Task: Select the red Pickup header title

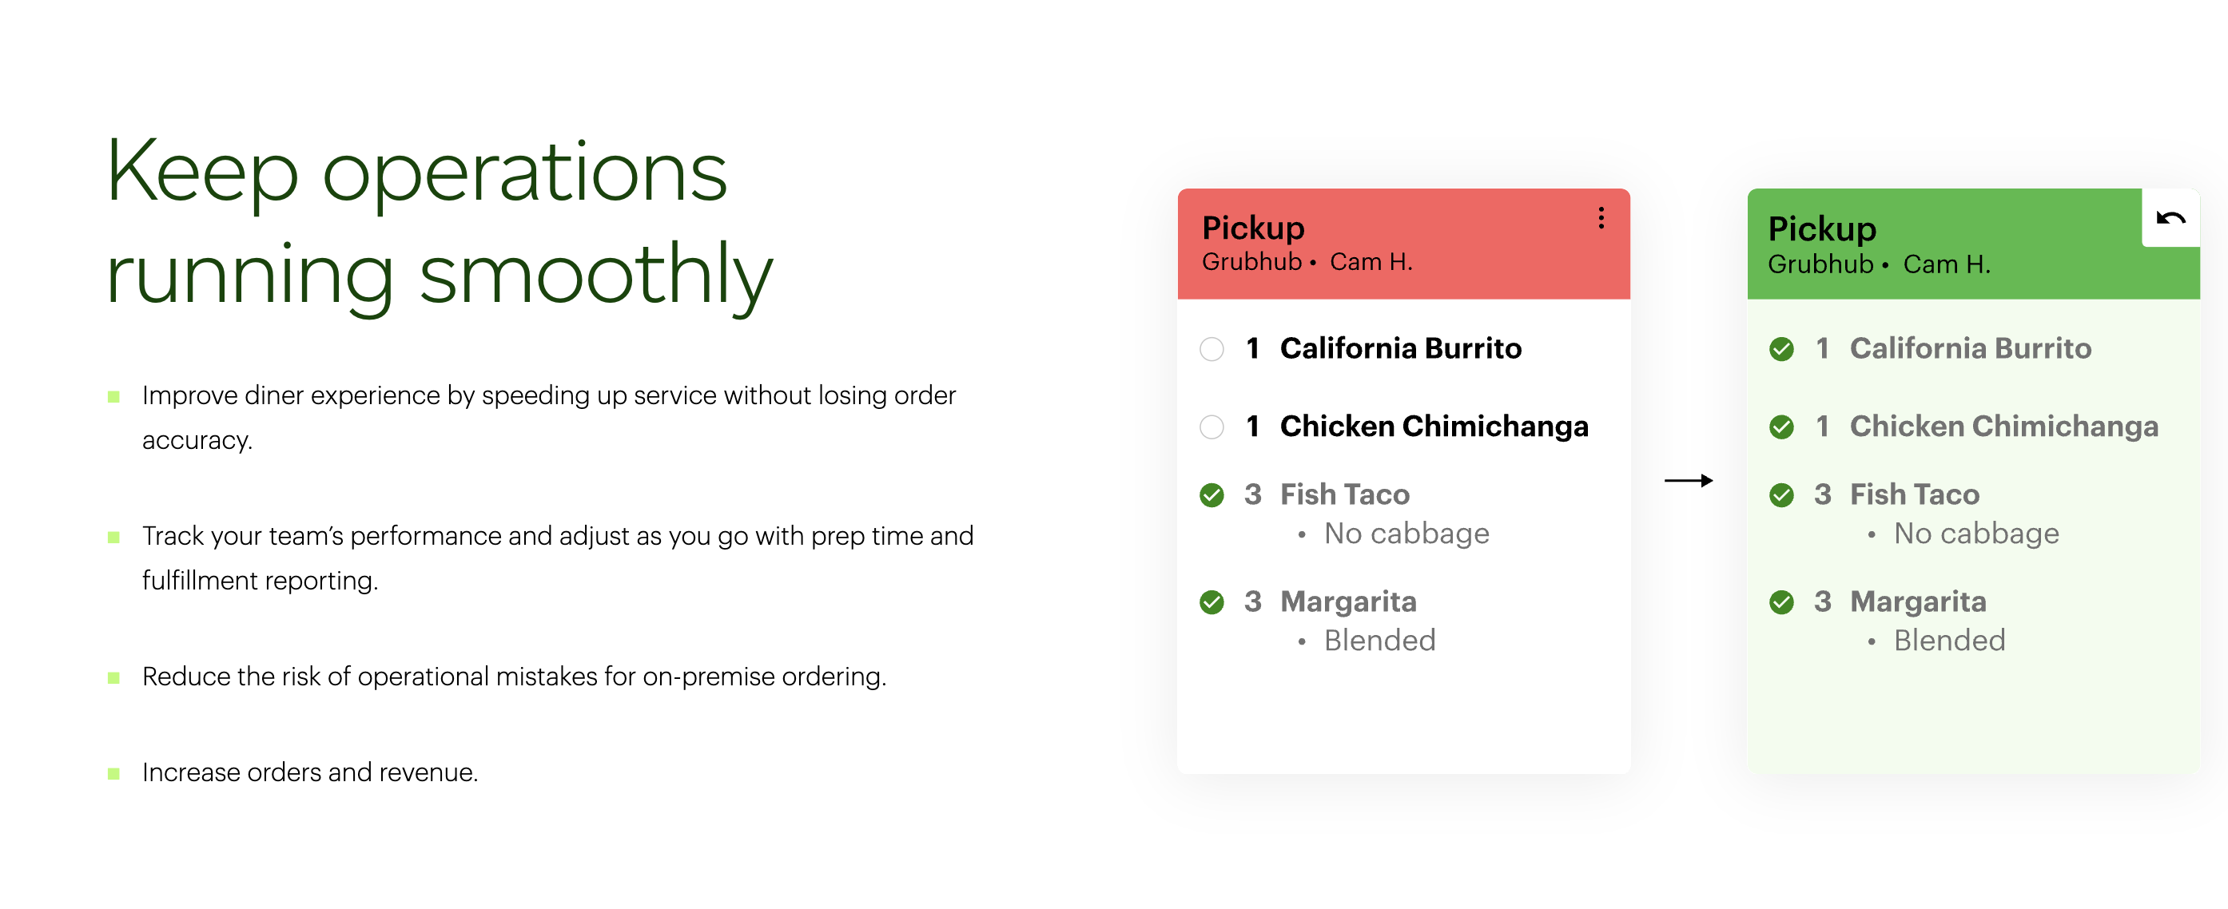Action: pos(1253,228)
